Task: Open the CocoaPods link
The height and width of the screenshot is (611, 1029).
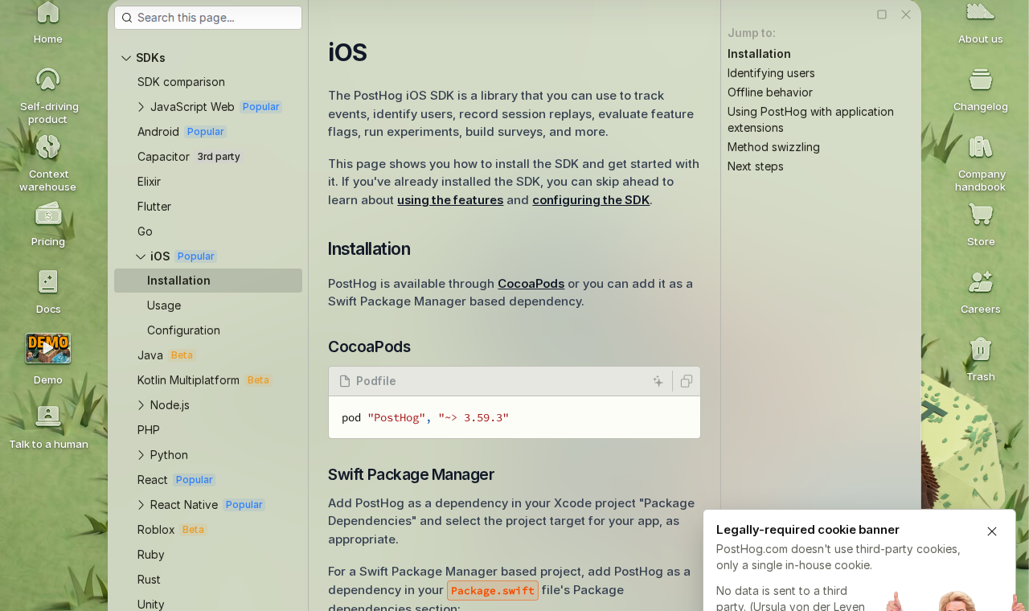Action: (x=531, y=284)
